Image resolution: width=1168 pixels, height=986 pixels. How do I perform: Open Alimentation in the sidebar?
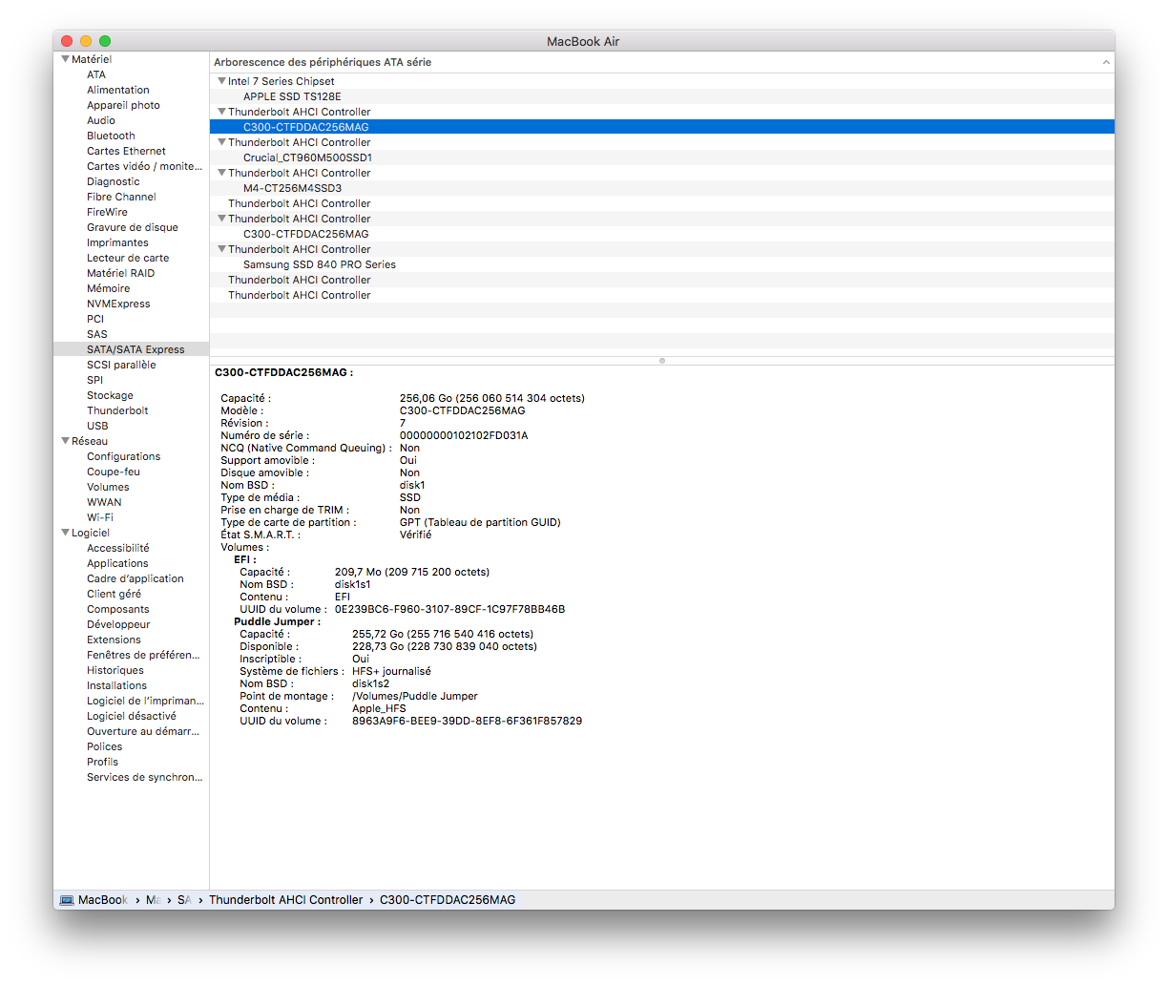118,90
